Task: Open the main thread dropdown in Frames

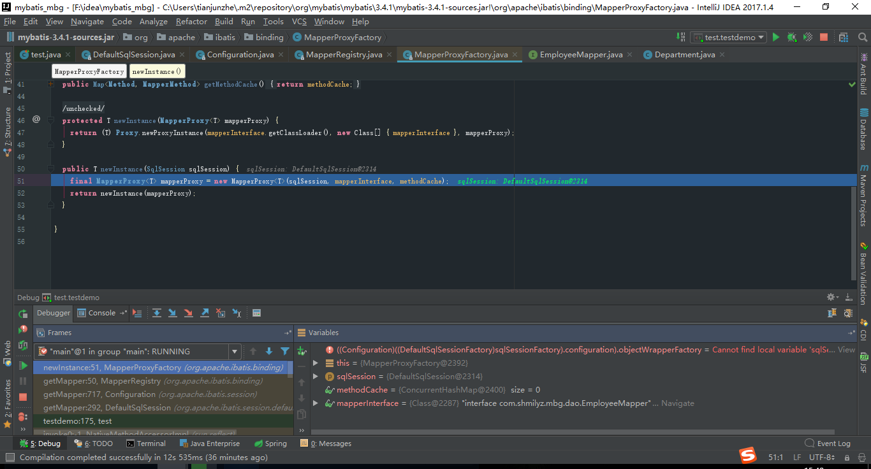Action: pyautogui.click(x=234, y=351)
